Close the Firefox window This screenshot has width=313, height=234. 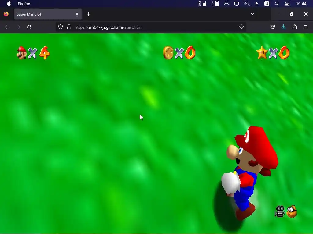point(306,14)
